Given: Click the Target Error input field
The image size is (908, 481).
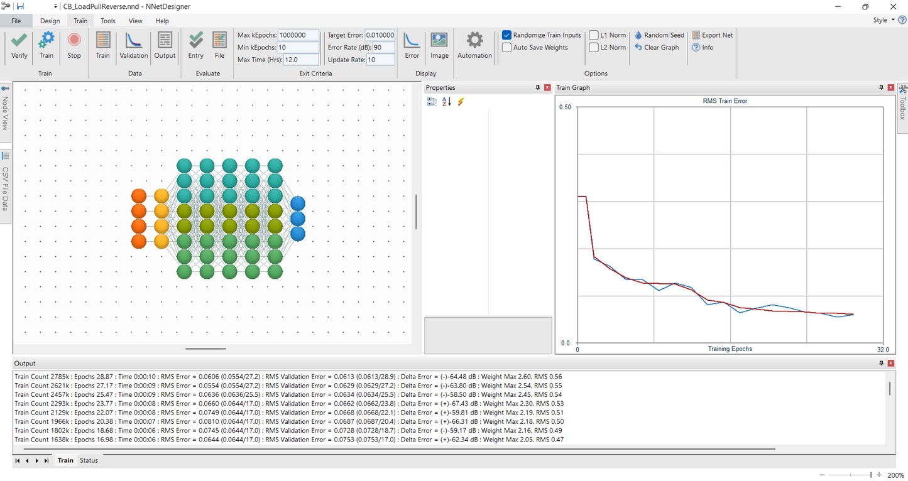Looking at the screenshot, I should point(380,35).
